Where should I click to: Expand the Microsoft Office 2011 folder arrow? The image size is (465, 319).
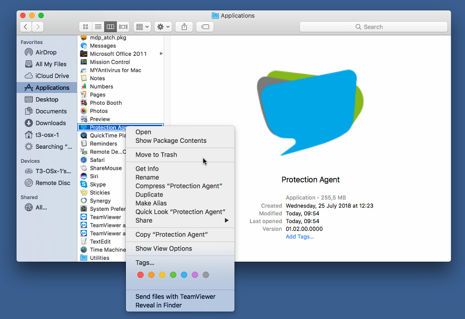click(161, 54)
